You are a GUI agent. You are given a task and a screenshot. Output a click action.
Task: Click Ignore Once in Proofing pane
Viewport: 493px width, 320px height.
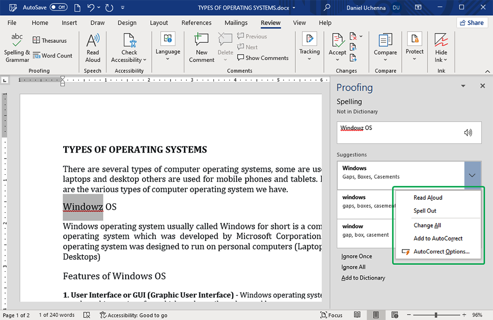pos(356,256)
